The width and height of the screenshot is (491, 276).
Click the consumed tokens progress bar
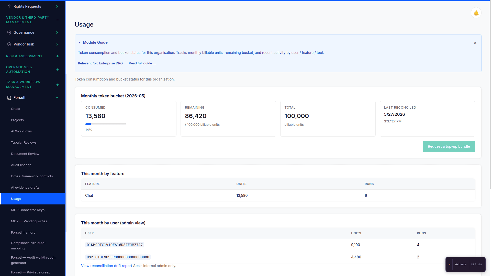106,124
